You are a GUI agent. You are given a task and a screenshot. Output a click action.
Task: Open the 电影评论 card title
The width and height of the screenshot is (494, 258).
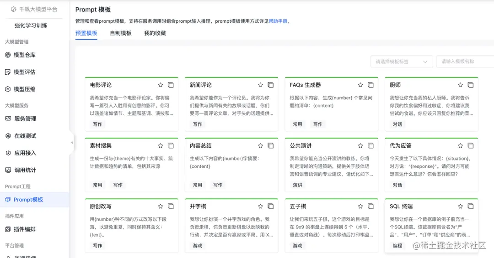(x=101, y=85)
